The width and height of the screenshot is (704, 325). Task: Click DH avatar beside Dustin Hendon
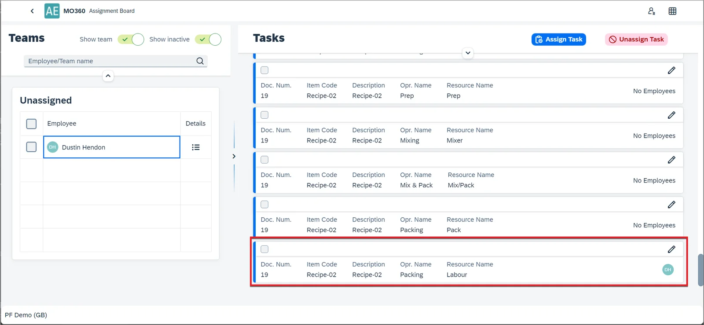click(x=52, y=147)
